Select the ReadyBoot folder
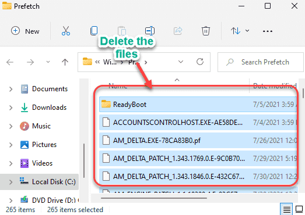The width and height of the screenshot is (305, 215). 198,105
